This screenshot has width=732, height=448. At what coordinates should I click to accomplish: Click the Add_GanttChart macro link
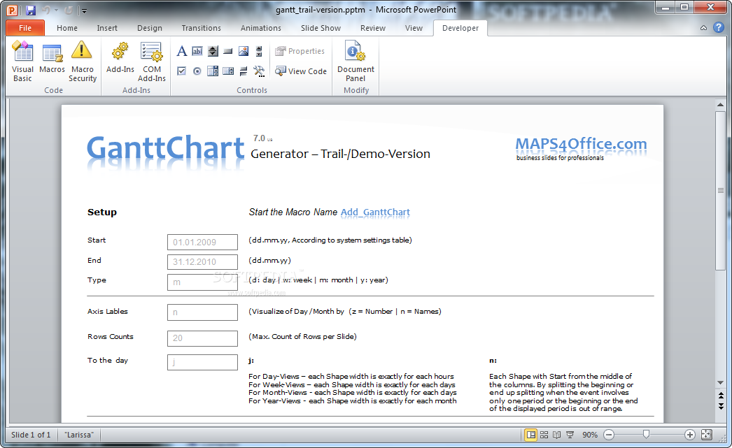[x=375, y=212]
